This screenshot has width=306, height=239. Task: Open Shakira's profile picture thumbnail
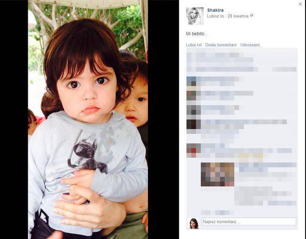[x=195, y=16]
